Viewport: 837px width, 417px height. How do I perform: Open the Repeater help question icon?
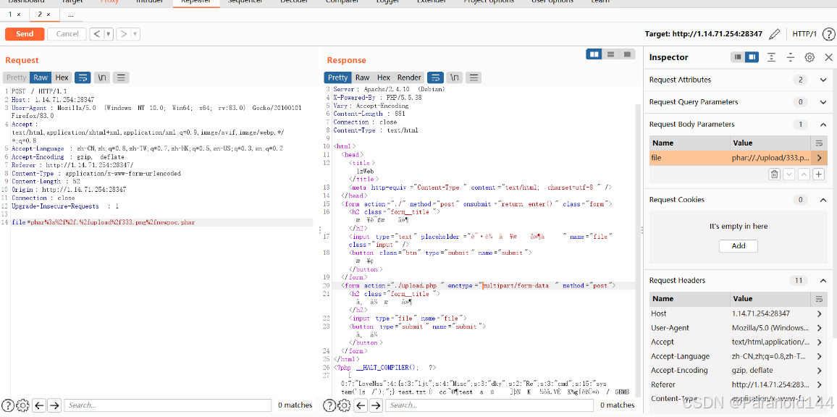828,34
